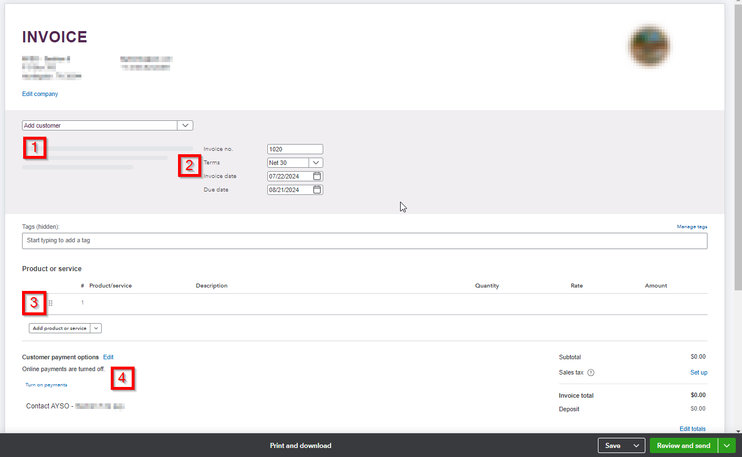Screen dimensions: 742x457
Task: Open the Save button dropdown arrow
Action: tap(636, 446)
